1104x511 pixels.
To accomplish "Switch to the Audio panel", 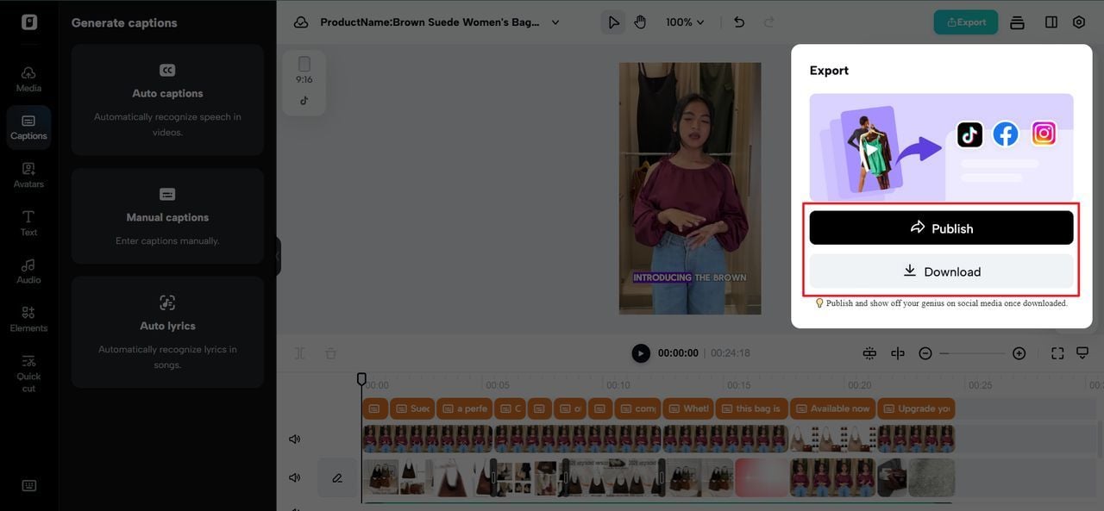I will tap(28, 271).
